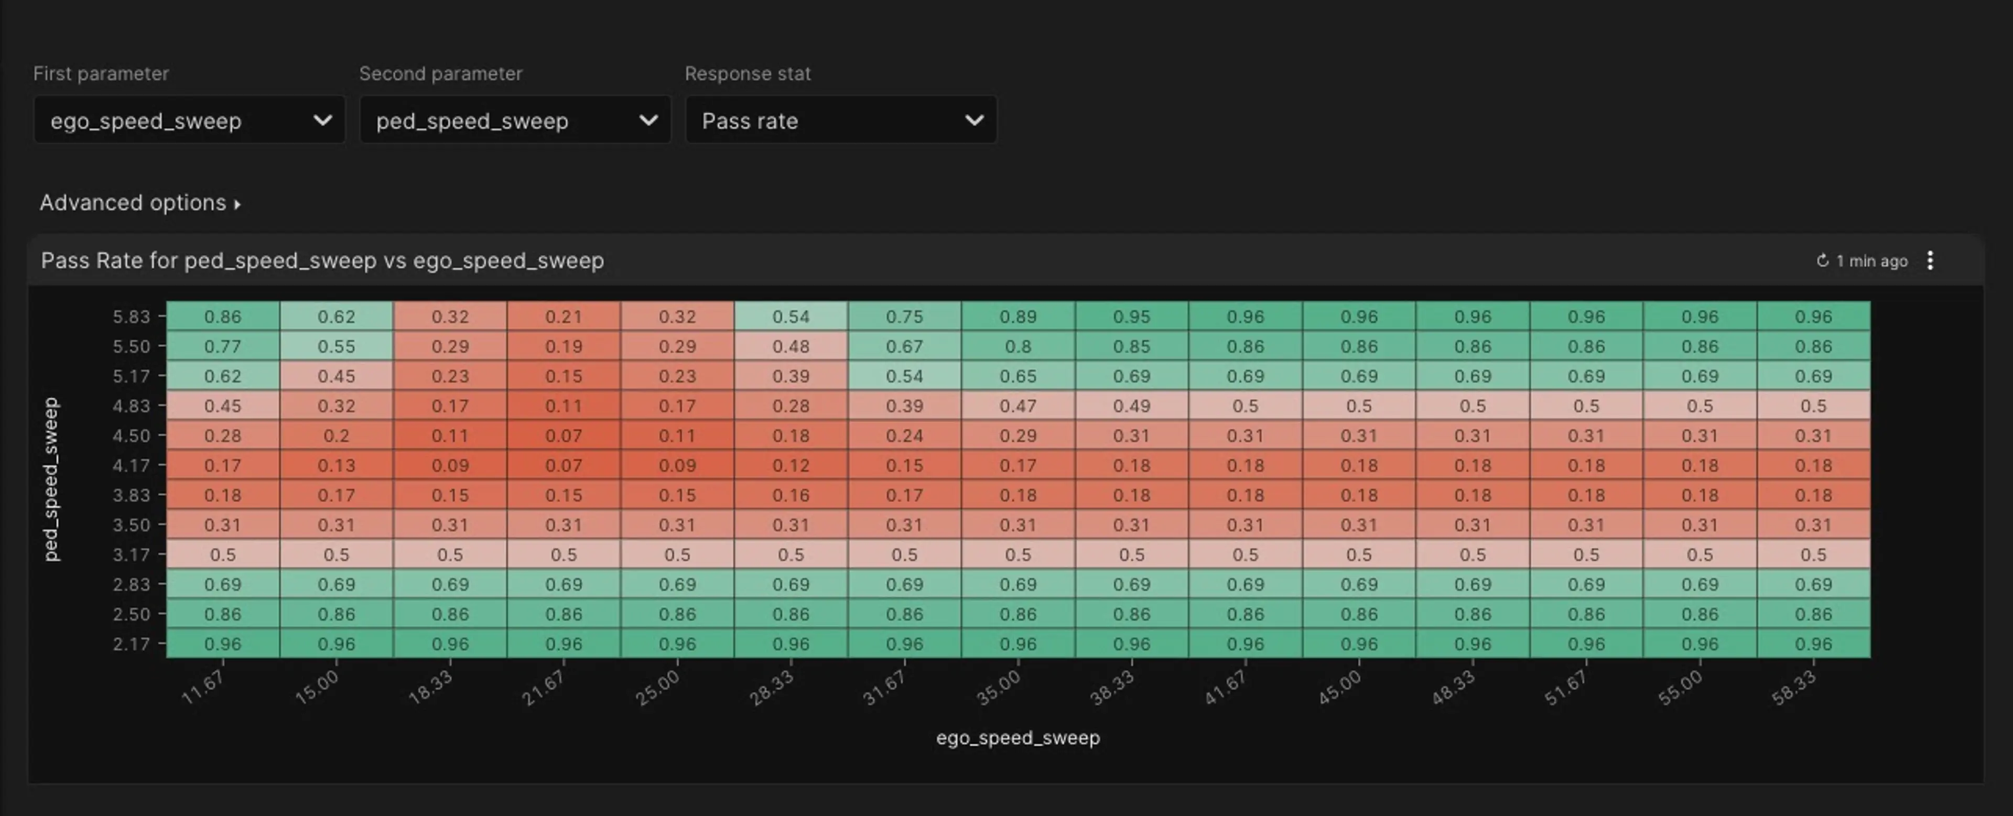
Task: Click the 1 min ago timestamp text
Action: [x=1871, y=261]
